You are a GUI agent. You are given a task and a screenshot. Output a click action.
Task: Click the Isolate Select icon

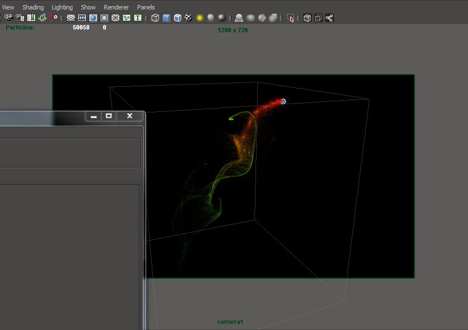coord(291,18)
